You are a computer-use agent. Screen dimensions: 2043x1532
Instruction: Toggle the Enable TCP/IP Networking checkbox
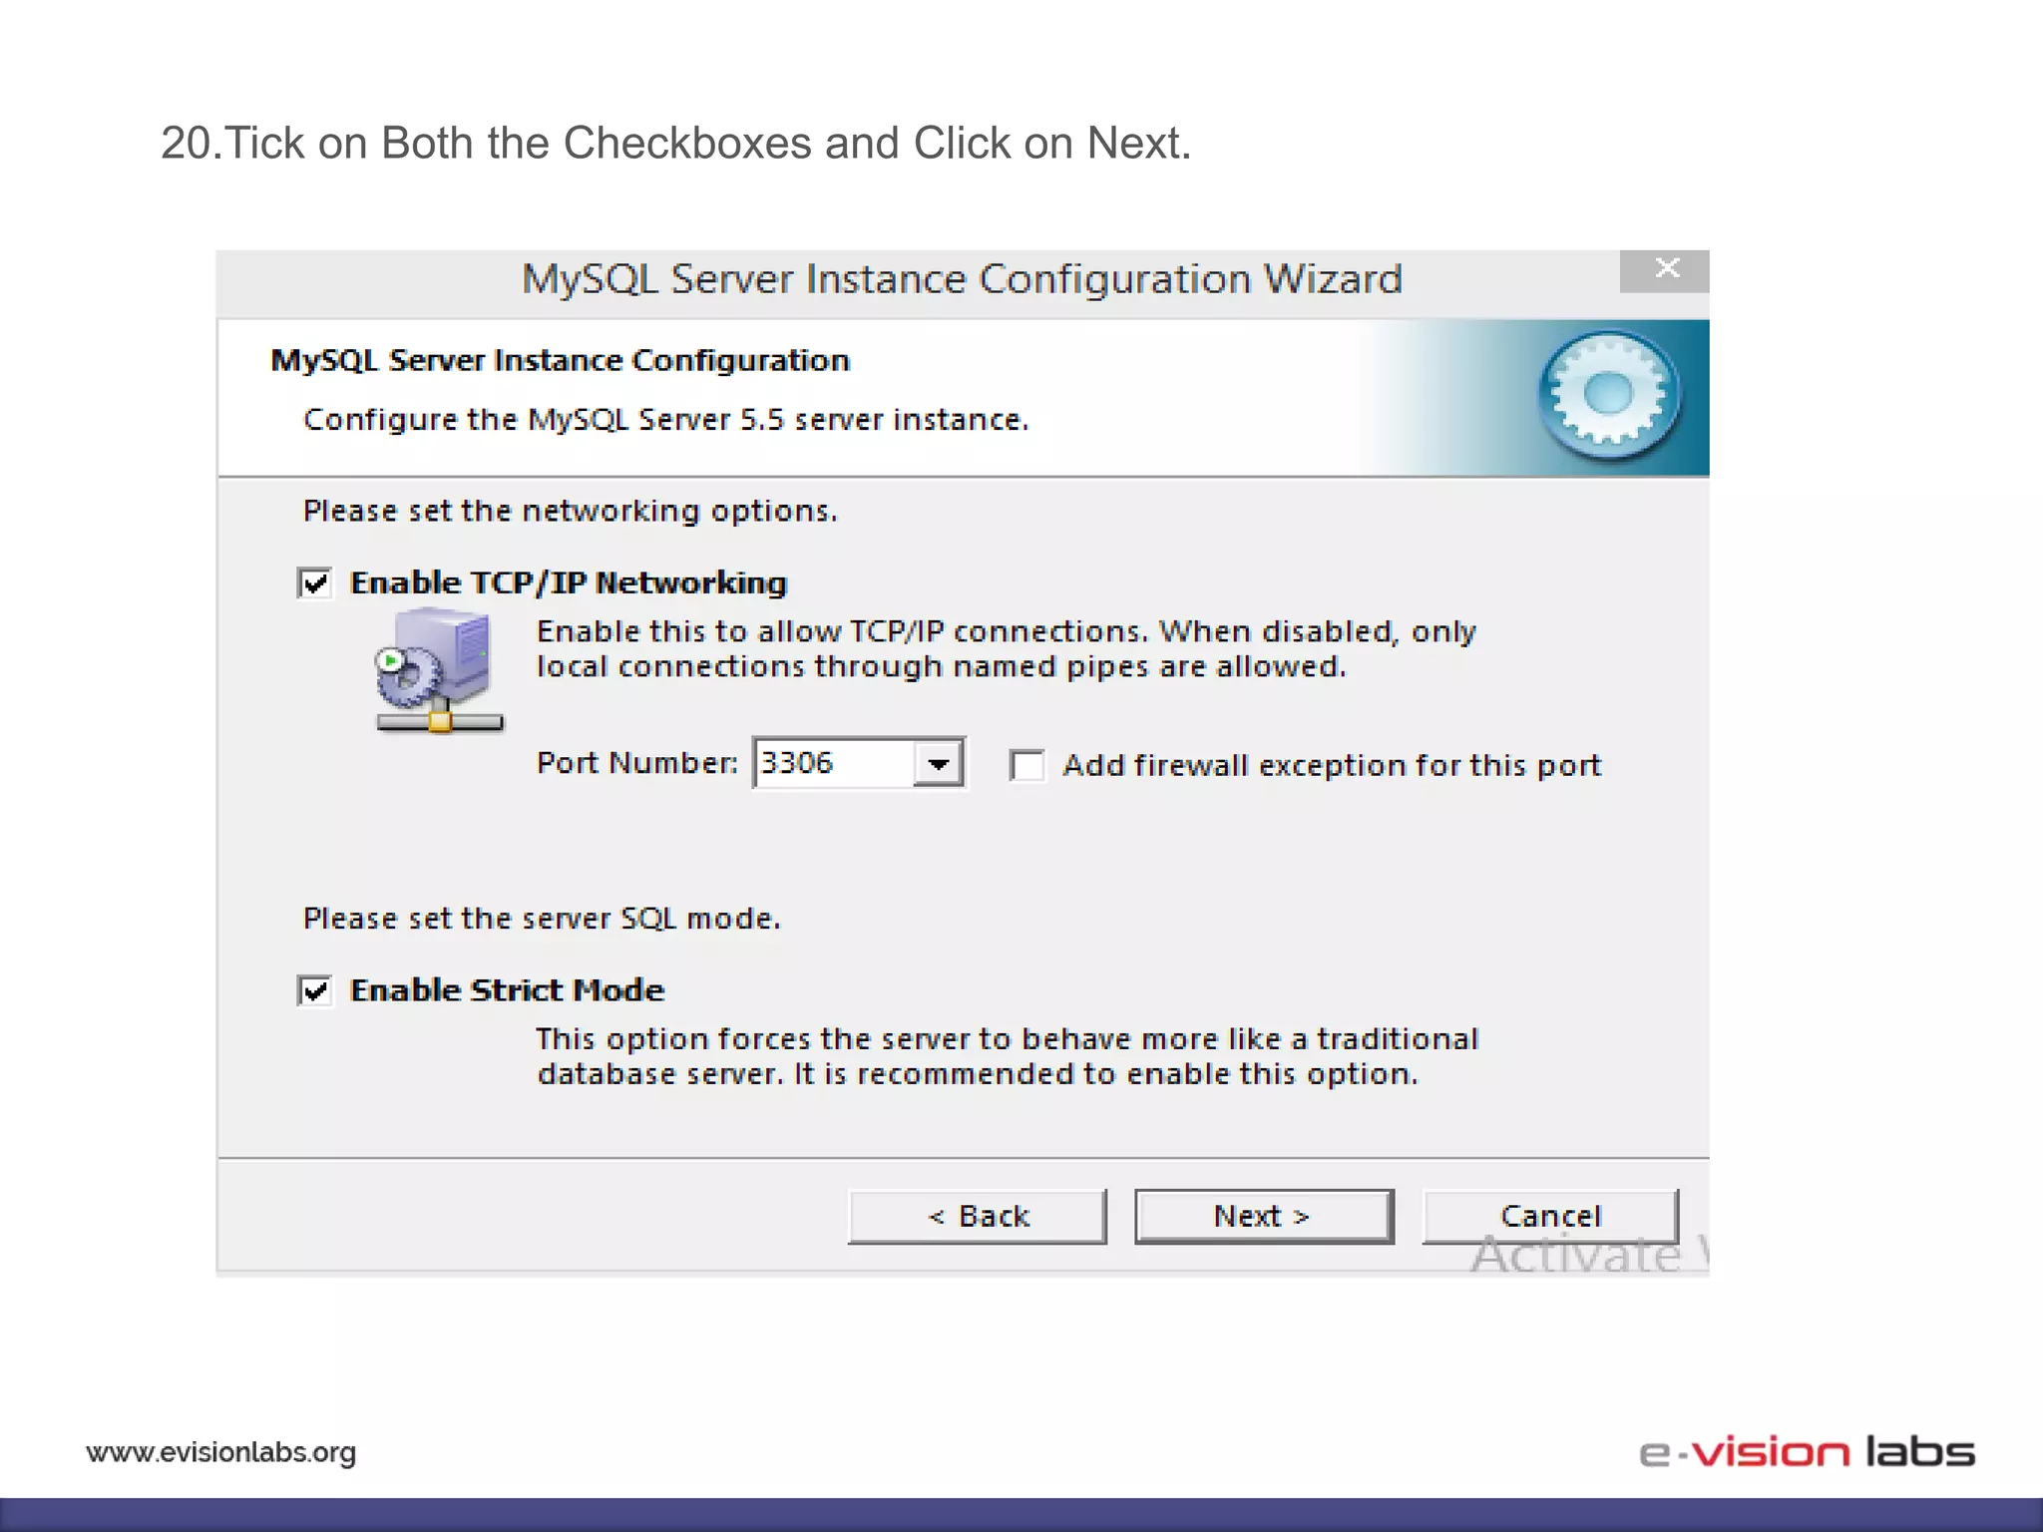click(315, 582)
